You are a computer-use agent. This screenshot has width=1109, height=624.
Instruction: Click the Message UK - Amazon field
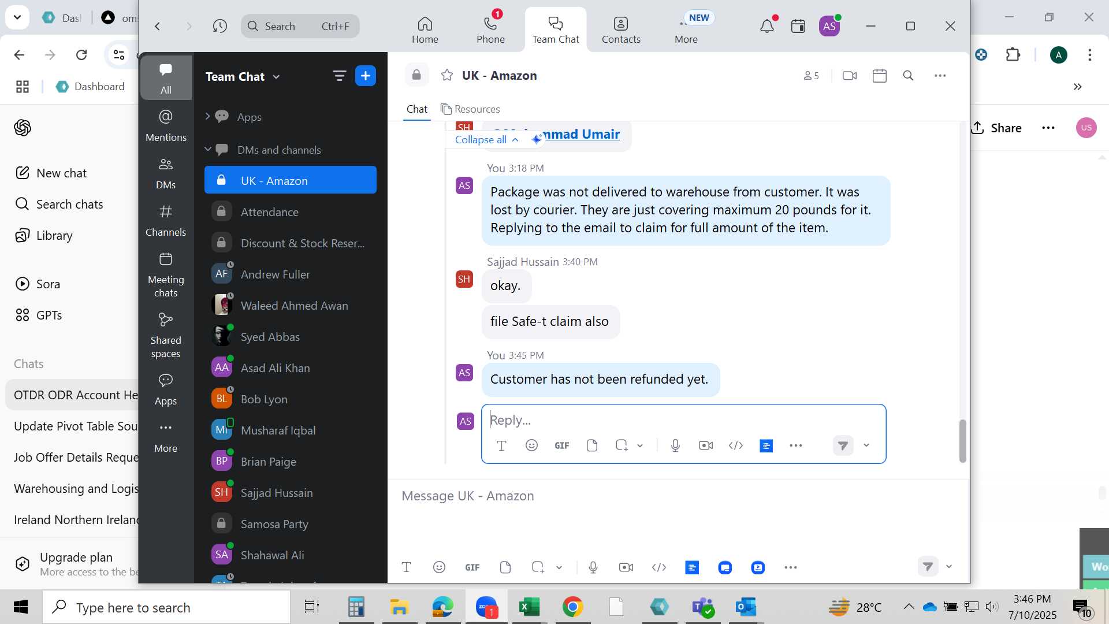[679, 496]
